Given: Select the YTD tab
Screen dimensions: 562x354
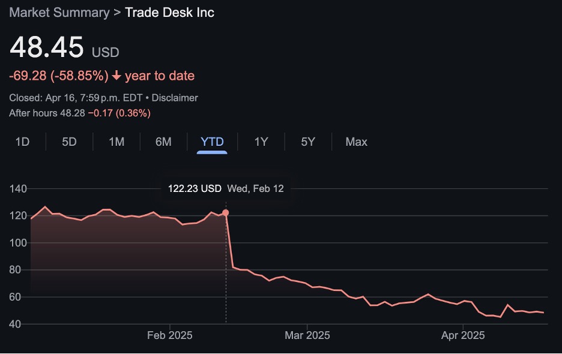Looking at the screenshot, I should (x=212, y=142).
